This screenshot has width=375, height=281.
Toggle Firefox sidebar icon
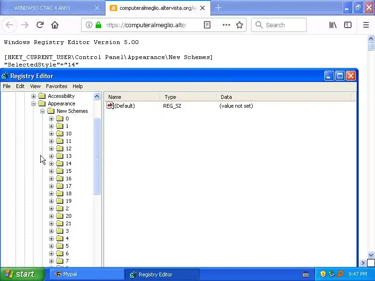[348, 25]
